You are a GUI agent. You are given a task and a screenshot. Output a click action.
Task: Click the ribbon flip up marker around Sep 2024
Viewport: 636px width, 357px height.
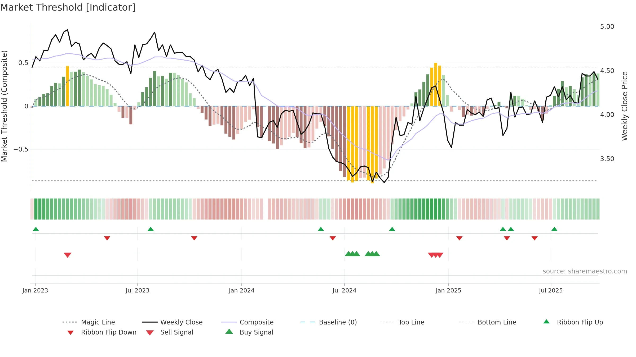392,229
